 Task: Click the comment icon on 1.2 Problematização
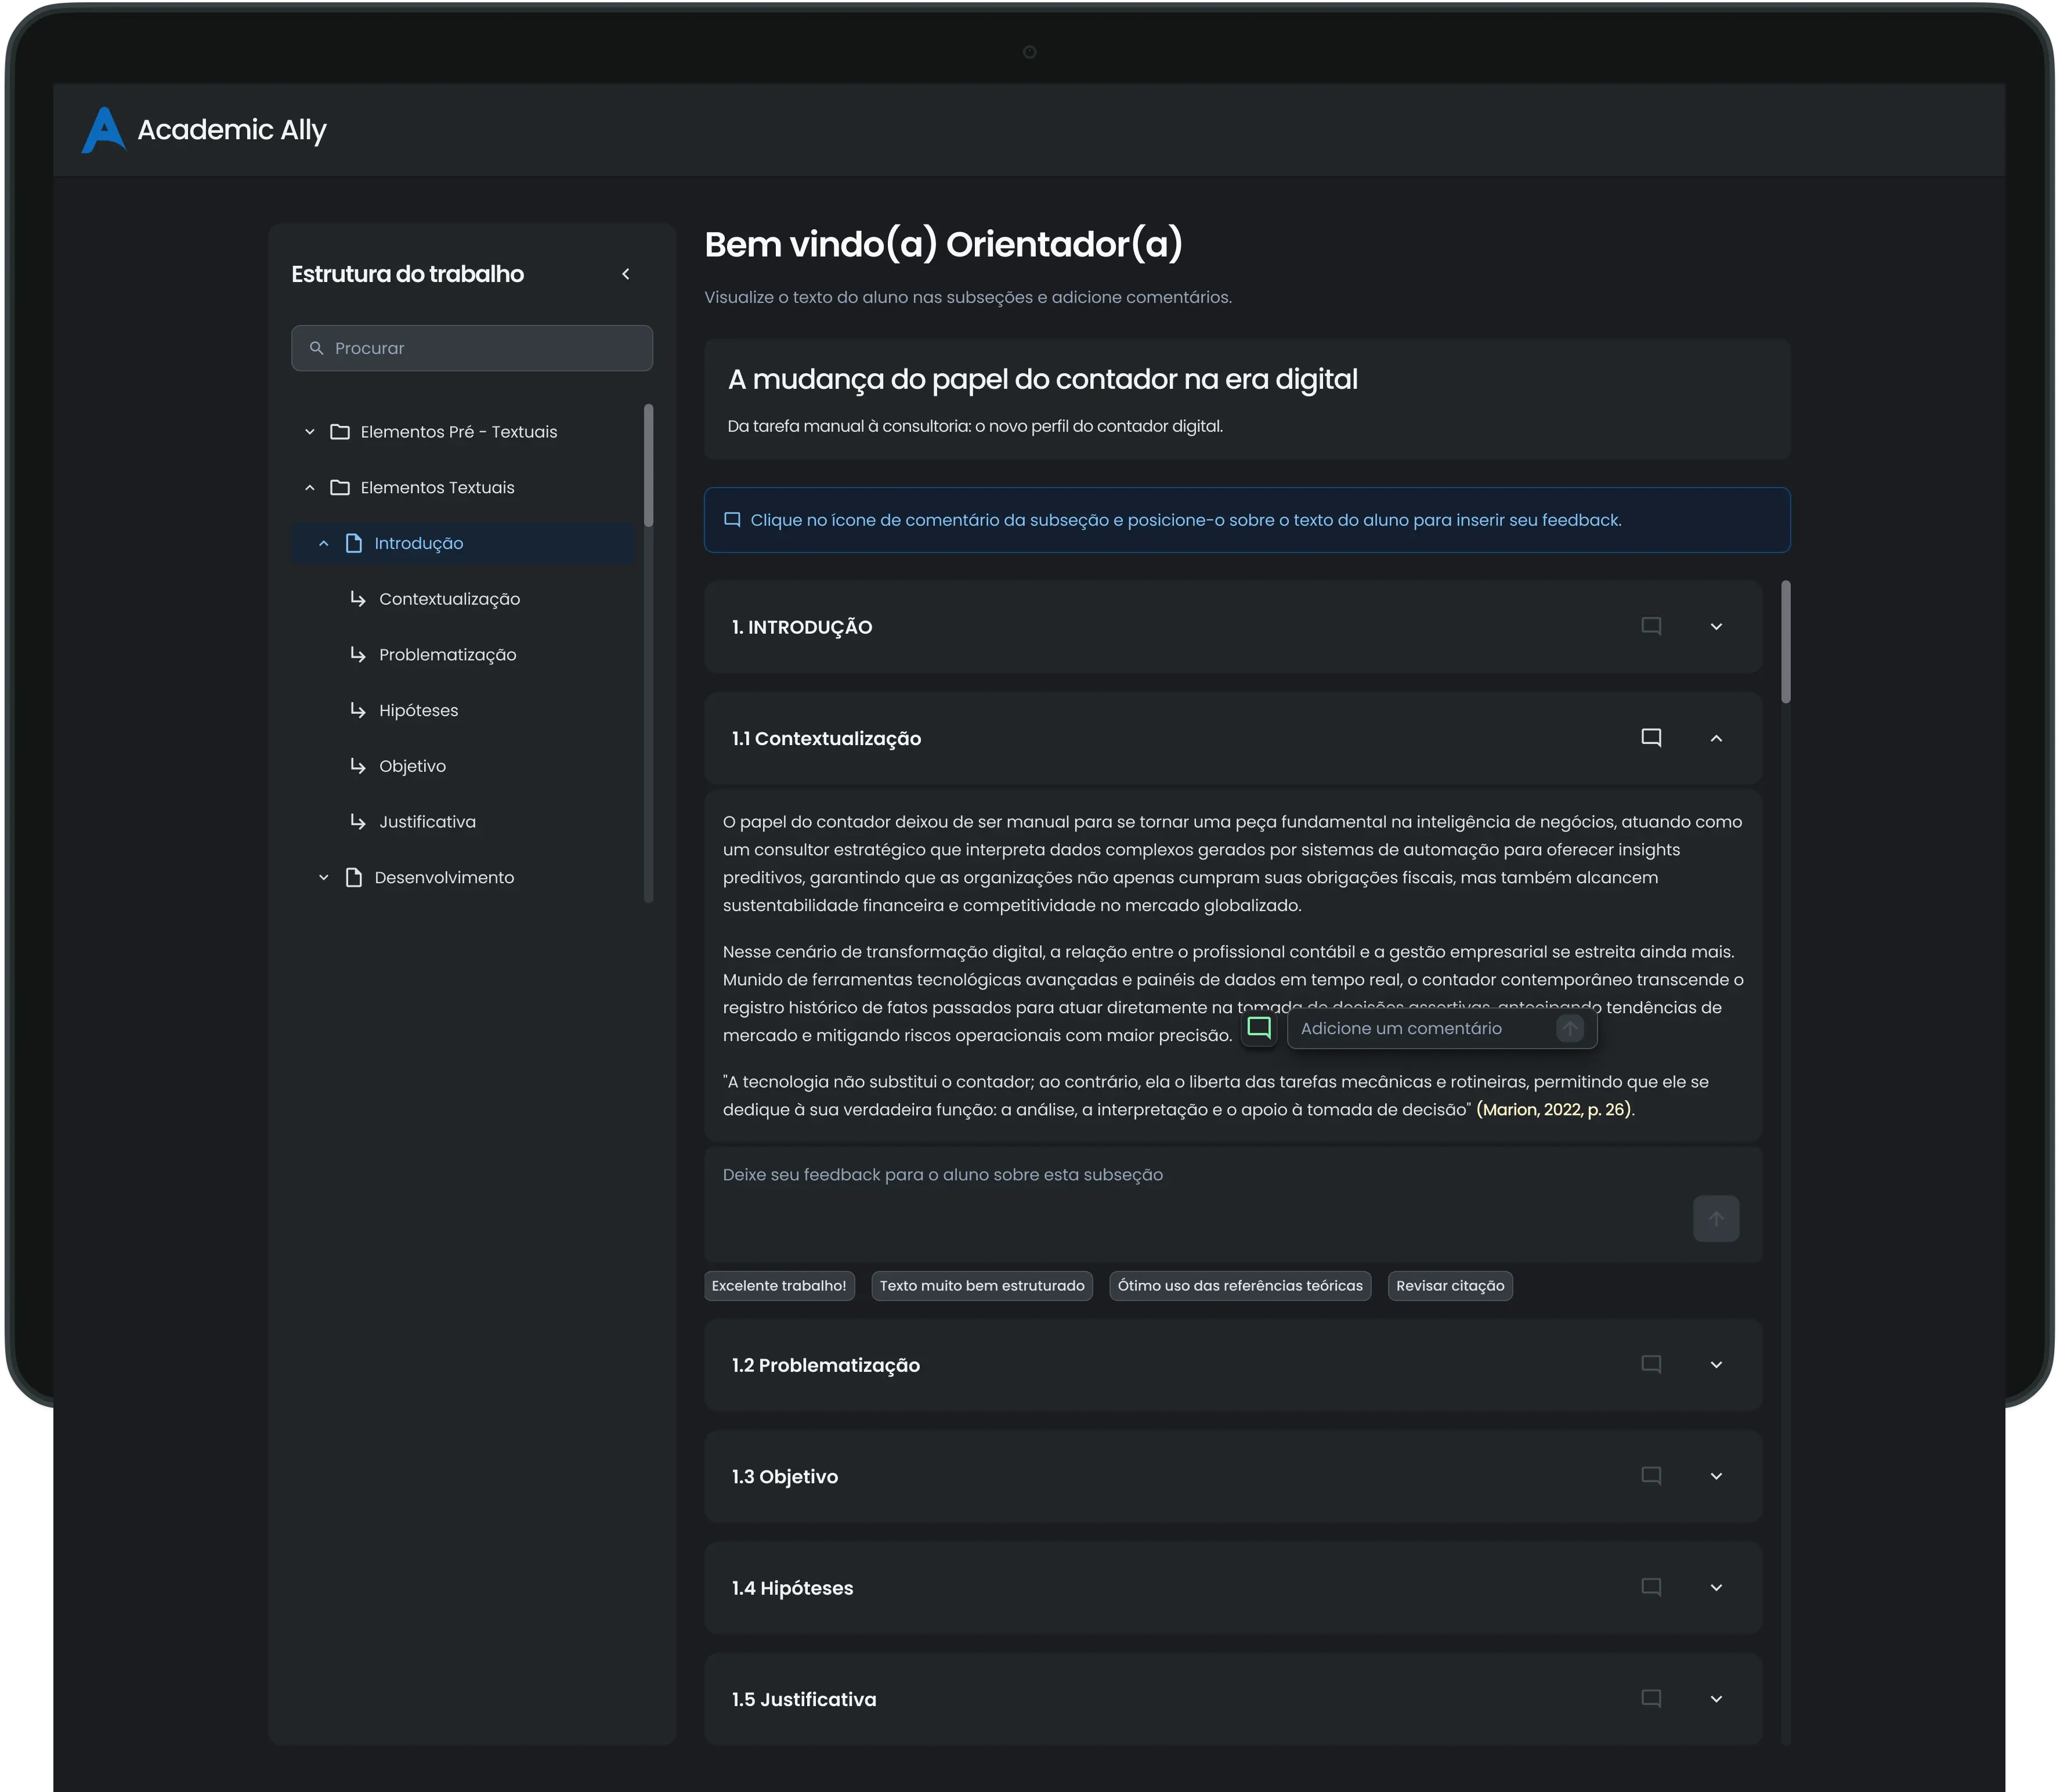coord(1652,1364)
